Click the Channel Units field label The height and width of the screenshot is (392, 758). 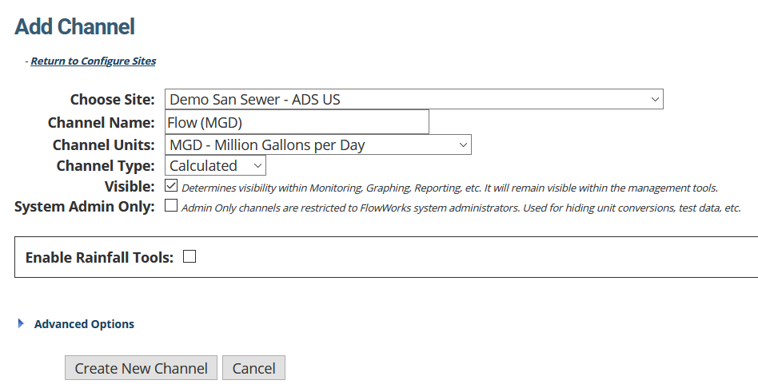(104, 145)
